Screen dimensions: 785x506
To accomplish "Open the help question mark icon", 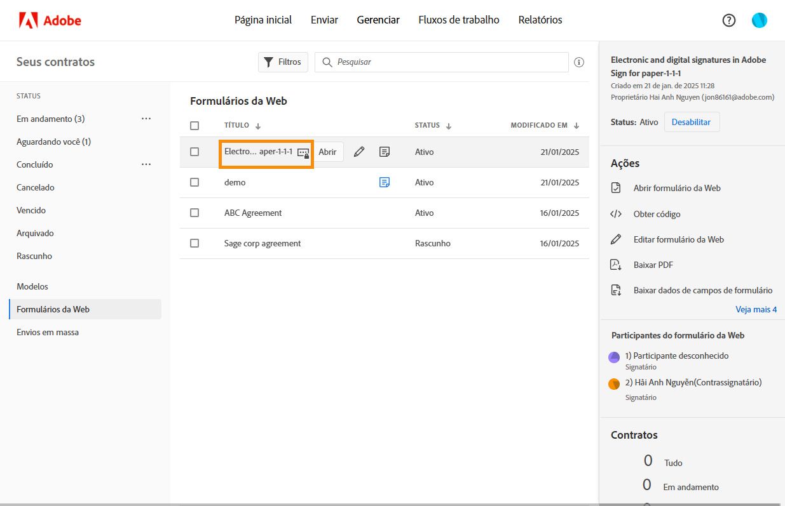I will tap(728, 20).
